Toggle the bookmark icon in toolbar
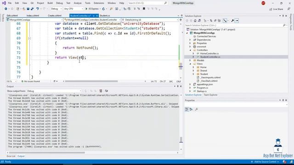Viewport: 294px width, 165px height. [144, 9]
